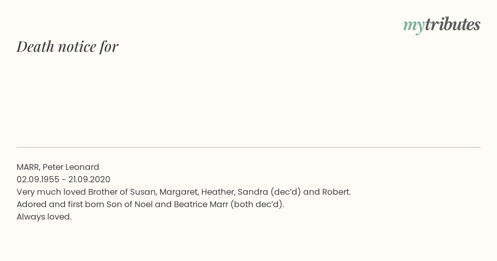Screen dimensions: 497x261
Task: Click the name Susan
Action: click(x=142, y=192)
